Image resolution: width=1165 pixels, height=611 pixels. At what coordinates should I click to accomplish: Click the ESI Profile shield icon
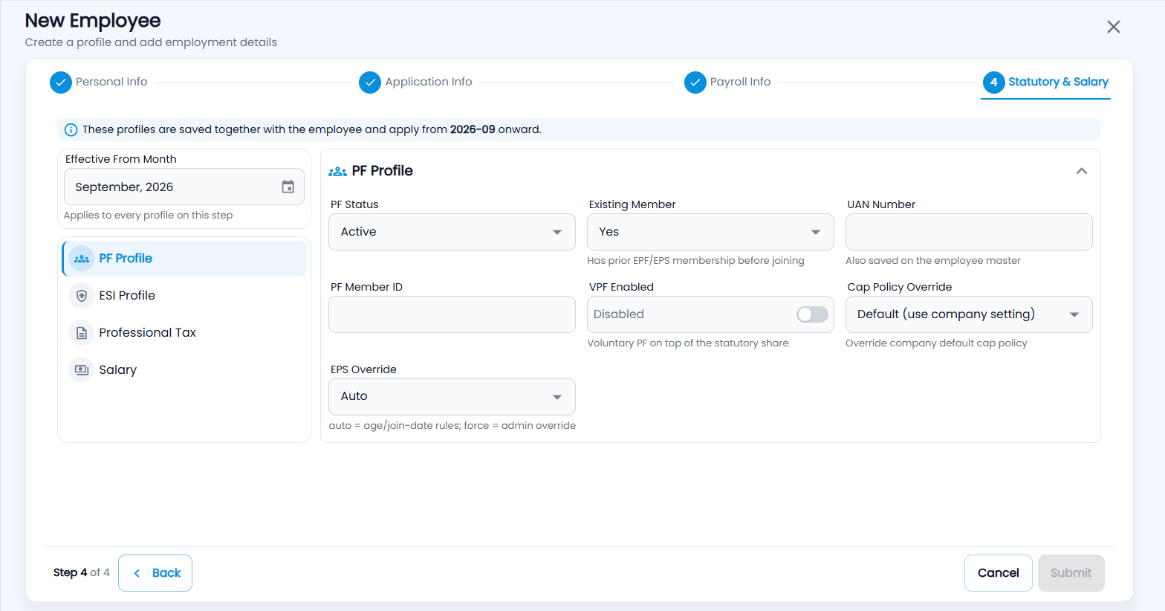[82, 296]
